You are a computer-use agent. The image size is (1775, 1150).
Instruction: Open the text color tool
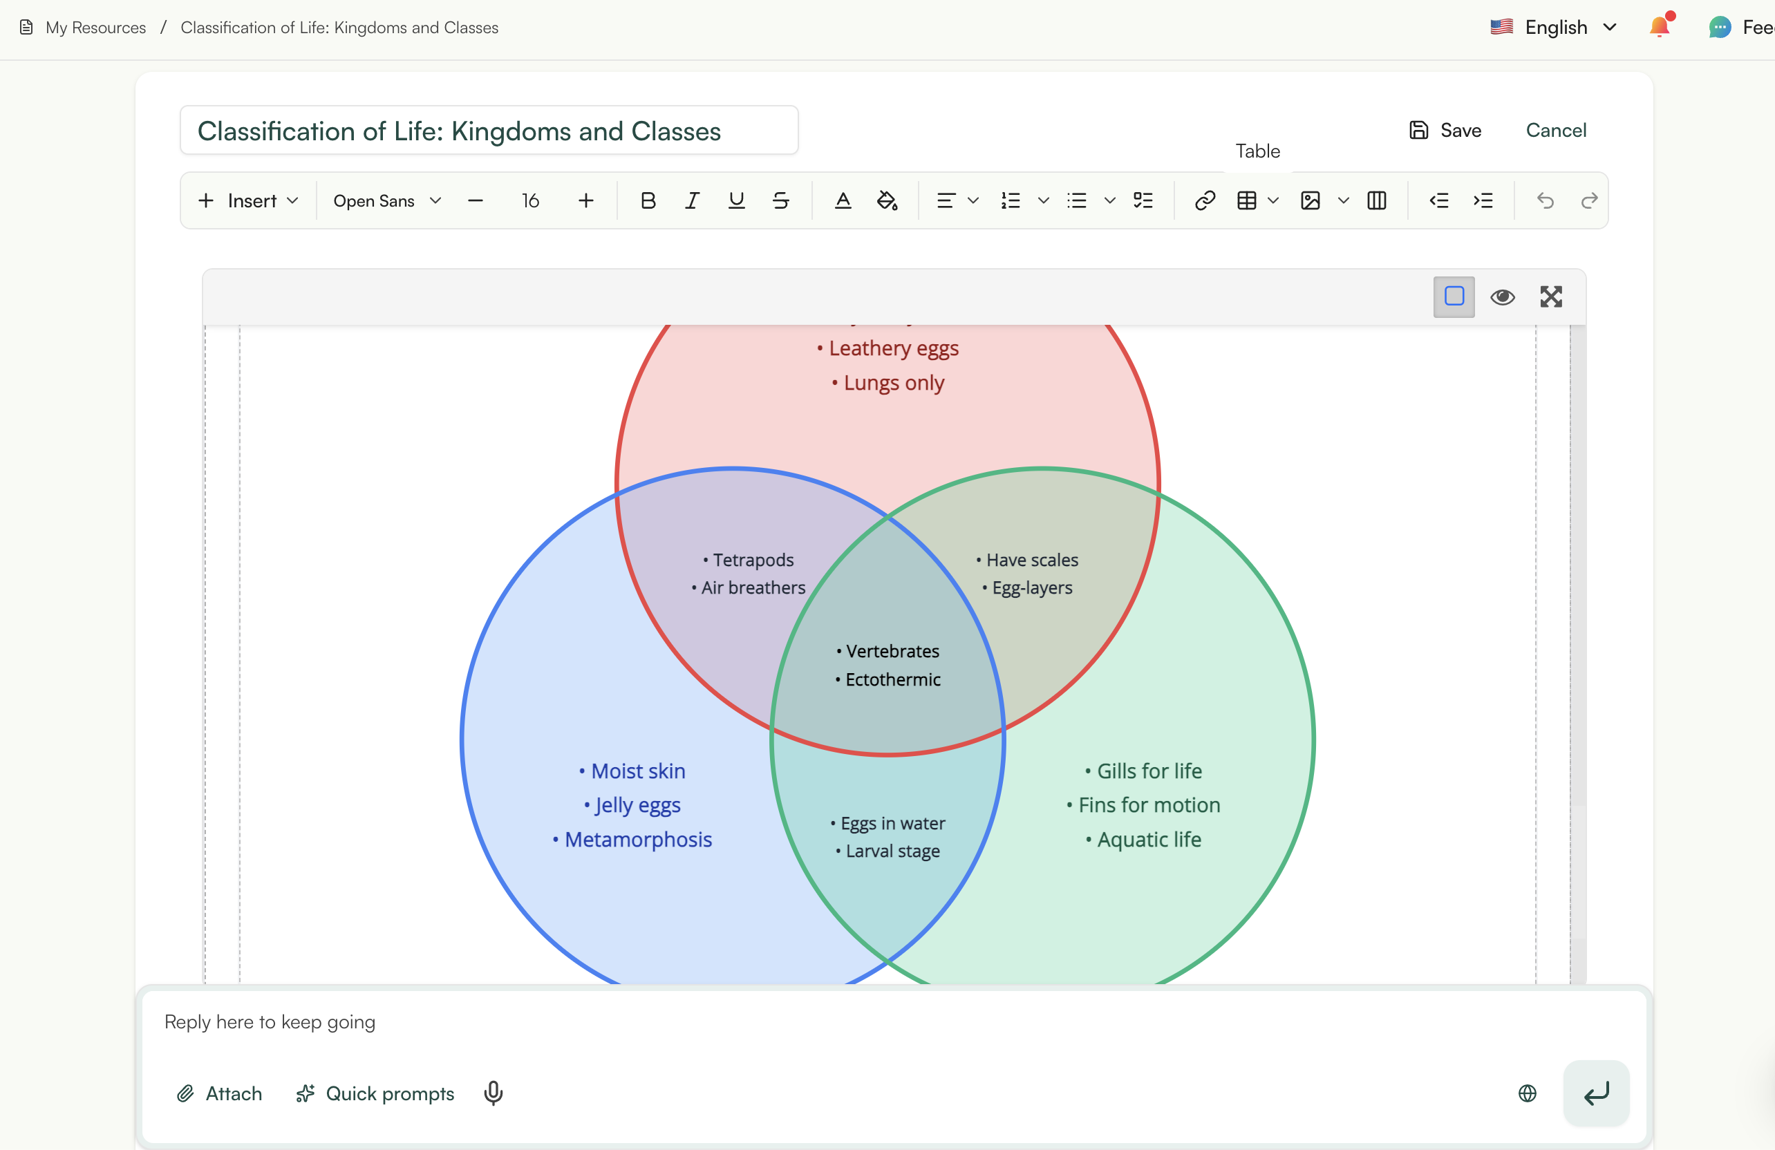coord(843,200)
